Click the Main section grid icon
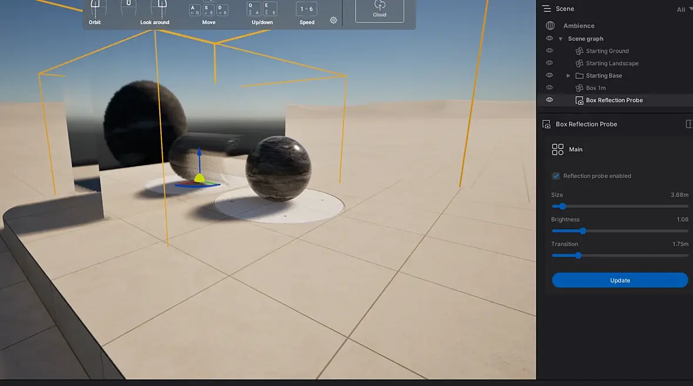 pos(558,149)
